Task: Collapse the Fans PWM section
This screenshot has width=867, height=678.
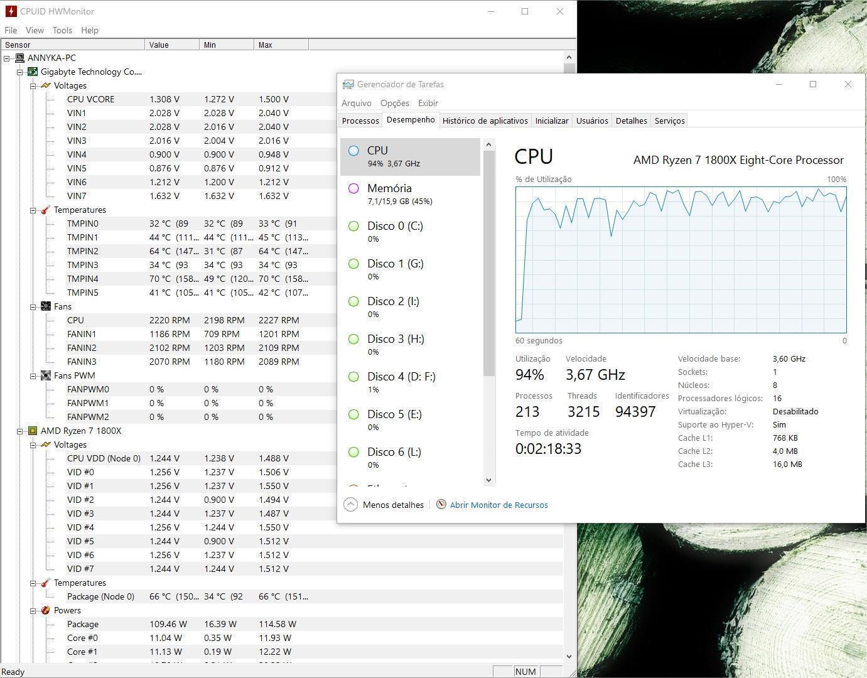Action: point(33,375)
